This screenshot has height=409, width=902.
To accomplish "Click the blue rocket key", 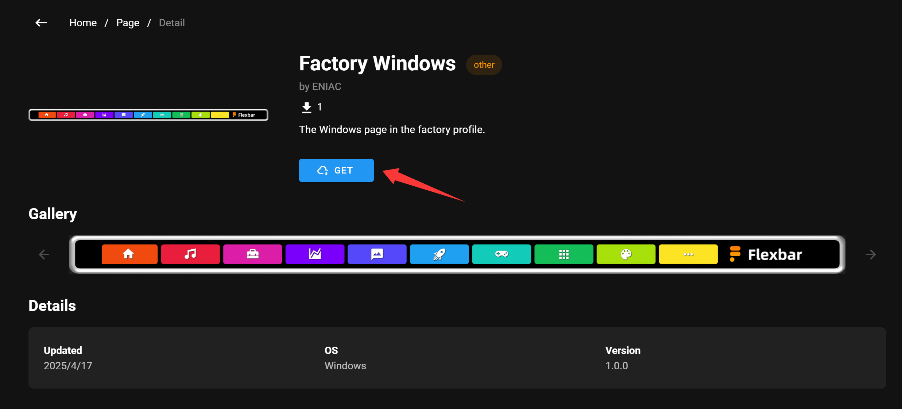I will pyautogui.click(x=439, y=254).
